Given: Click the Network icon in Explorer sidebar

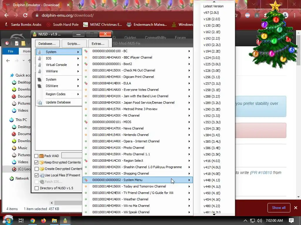Looking at the screenshot, I should click(x=12, y=178).
